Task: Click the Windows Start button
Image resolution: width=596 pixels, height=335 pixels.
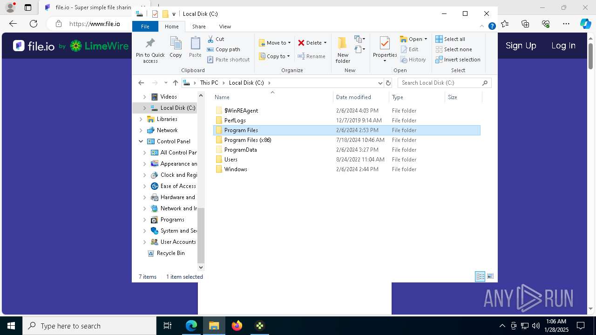Action: [x=11, y=326]
